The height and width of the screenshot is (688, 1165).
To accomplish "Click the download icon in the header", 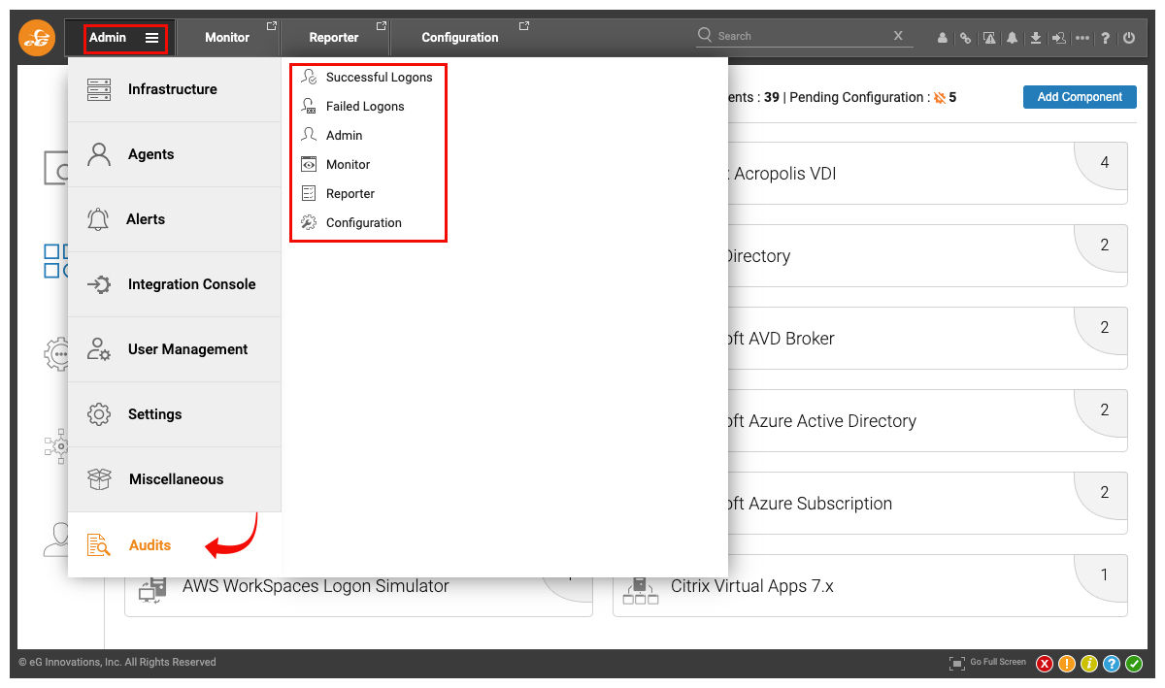I will pos(1036,38).
